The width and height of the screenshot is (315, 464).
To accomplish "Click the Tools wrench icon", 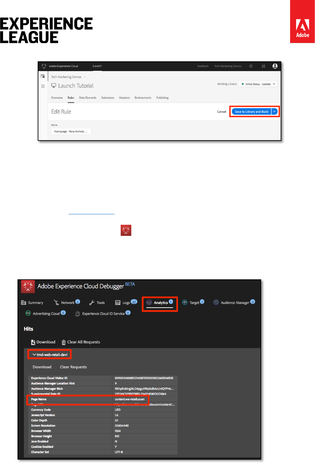I will click(92, 303).
